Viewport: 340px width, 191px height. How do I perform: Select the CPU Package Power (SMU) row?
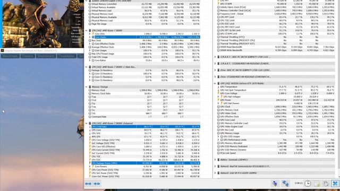pyautogui.click(x=144, y=163)
